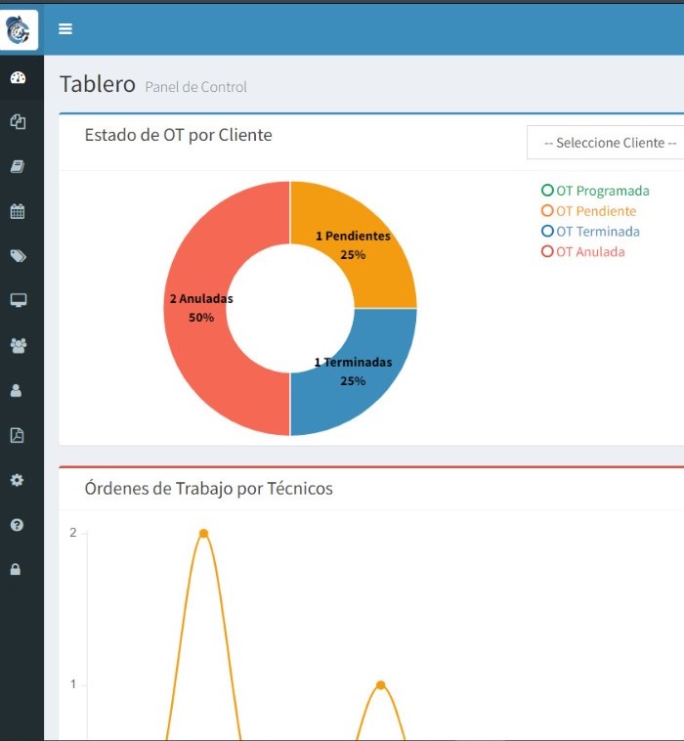Open the Seleccione Cliente dropdown
The image size is (684, 741).
tap(608, 143)
